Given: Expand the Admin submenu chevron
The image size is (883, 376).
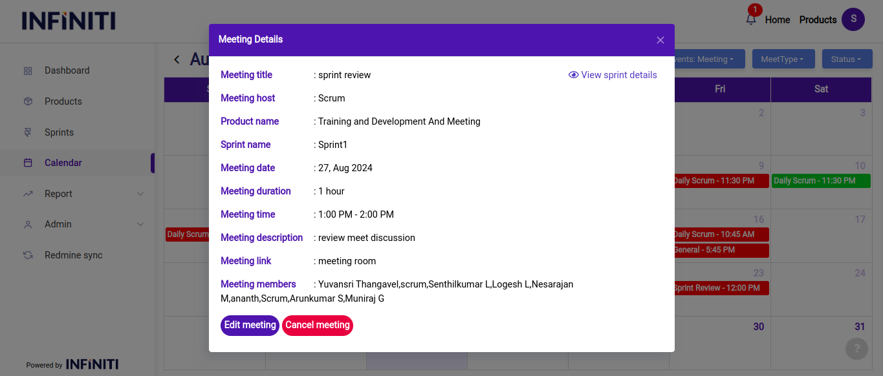Looking at the screenshot, I should [x=140, y=224].
